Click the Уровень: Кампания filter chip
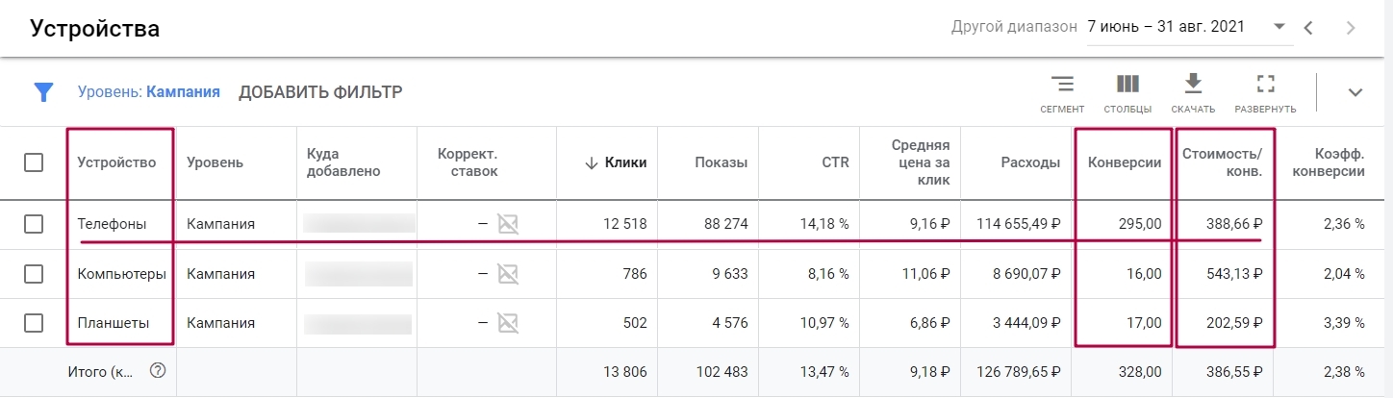Viewport: 1393px width, 398px height. (149, 92)
